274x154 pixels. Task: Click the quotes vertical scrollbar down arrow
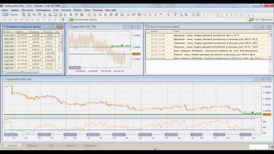(x=61, y=68)
